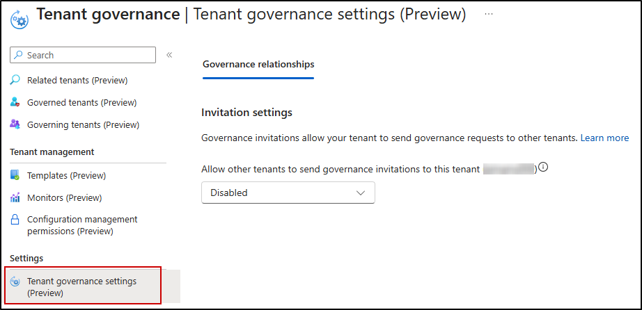Click the Governed tenants icon

15,103
